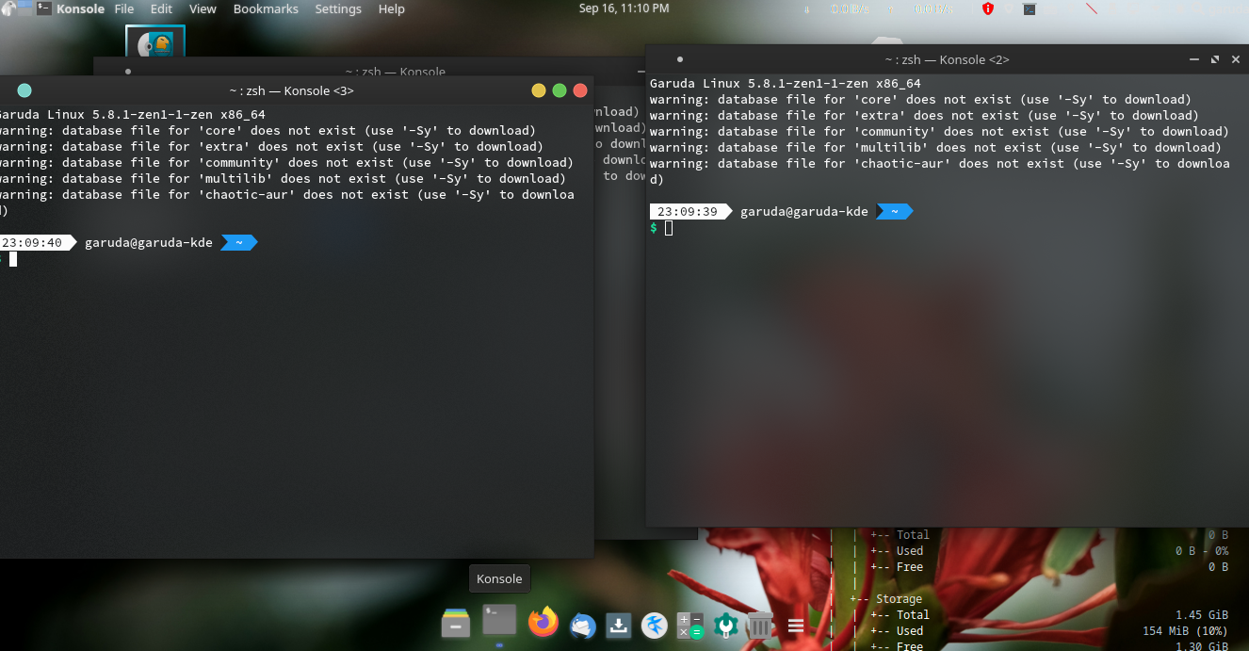Click Konsole terminal icon in the dock
Image resolution: width=1249 pixels, height=651 pixels.
click(x=499, y=621)
